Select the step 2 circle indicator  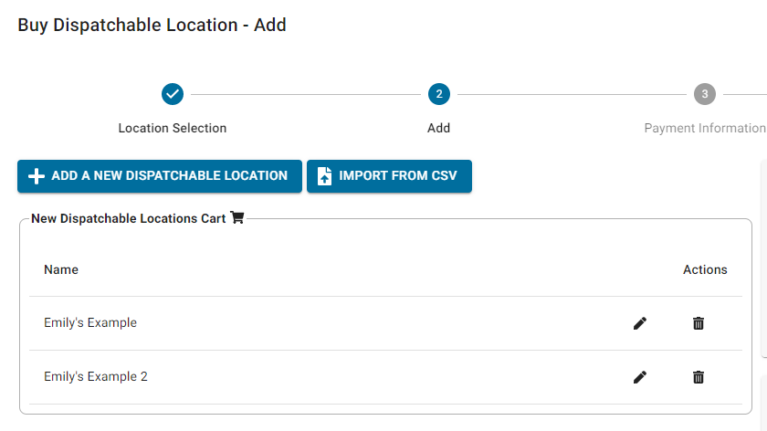coord(438,94)
